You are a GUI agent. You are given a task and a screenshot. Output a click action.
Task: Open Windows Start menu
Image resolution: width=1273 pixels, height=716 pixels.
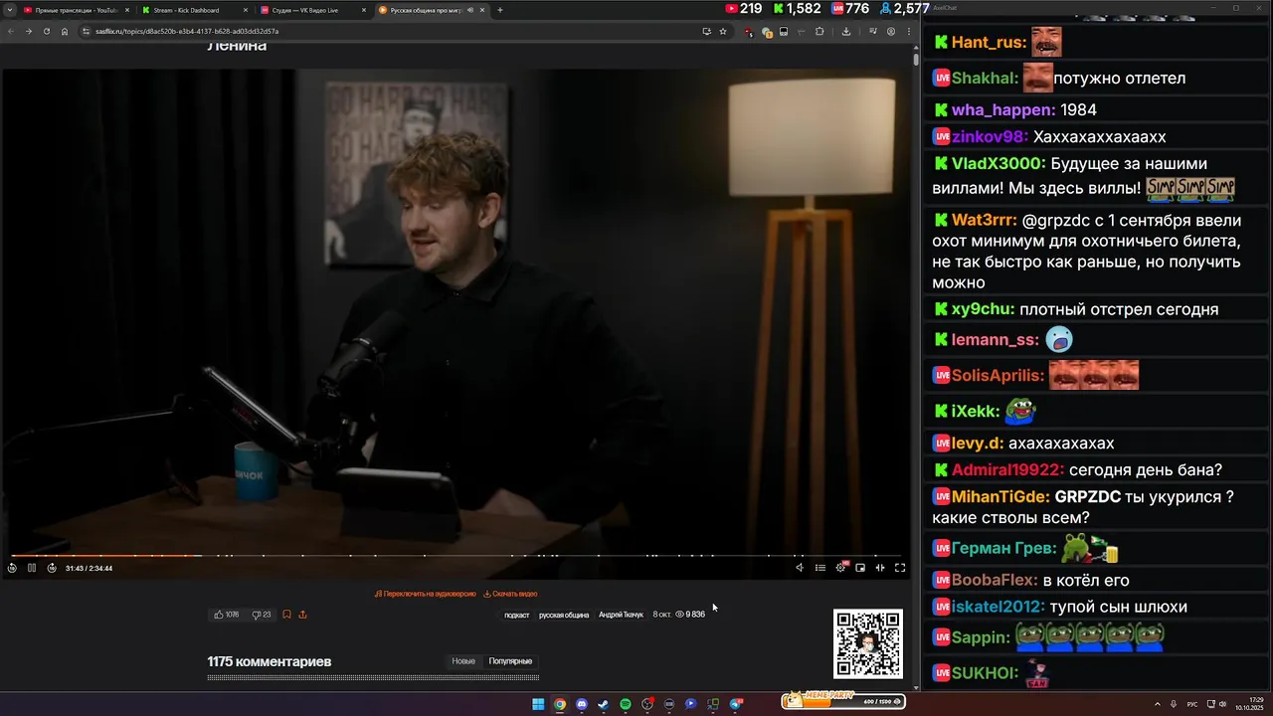click(538, 704)
